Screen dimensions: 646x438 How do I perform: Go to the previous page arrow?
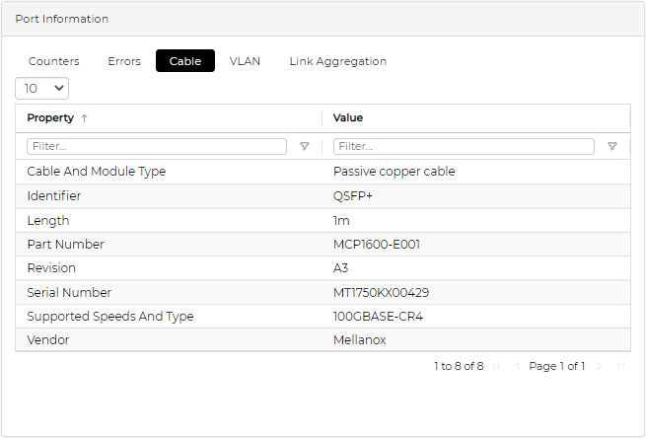pyautogui.click(x=518, y=366)
